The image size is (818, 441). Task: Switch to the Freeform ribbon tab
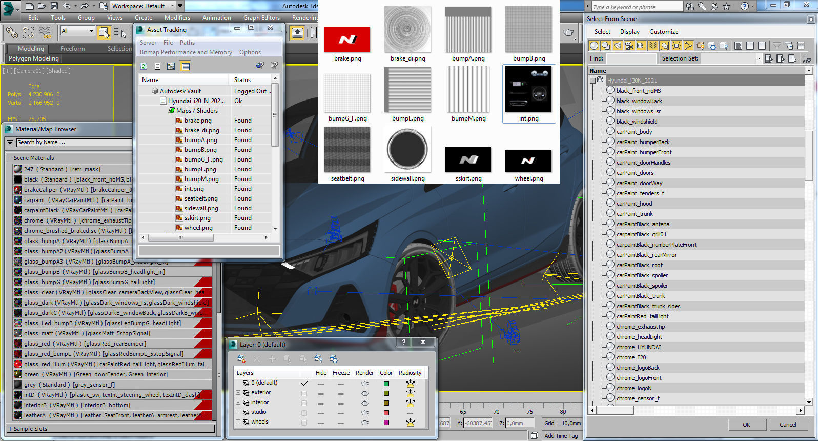click(73, 49)
